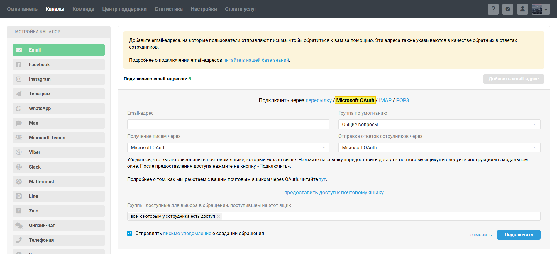The height and width of the screenshot is (254, 557).
Task: Open the 'Получение писем через' dropdown
Action: pyautogui.click(x=228, y=148)
